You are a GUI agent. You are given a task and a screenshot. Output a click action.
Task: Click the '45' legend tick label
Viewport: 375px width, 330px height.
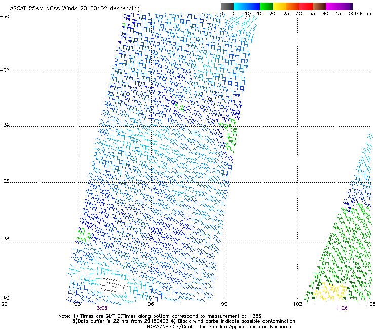(338, 14)
